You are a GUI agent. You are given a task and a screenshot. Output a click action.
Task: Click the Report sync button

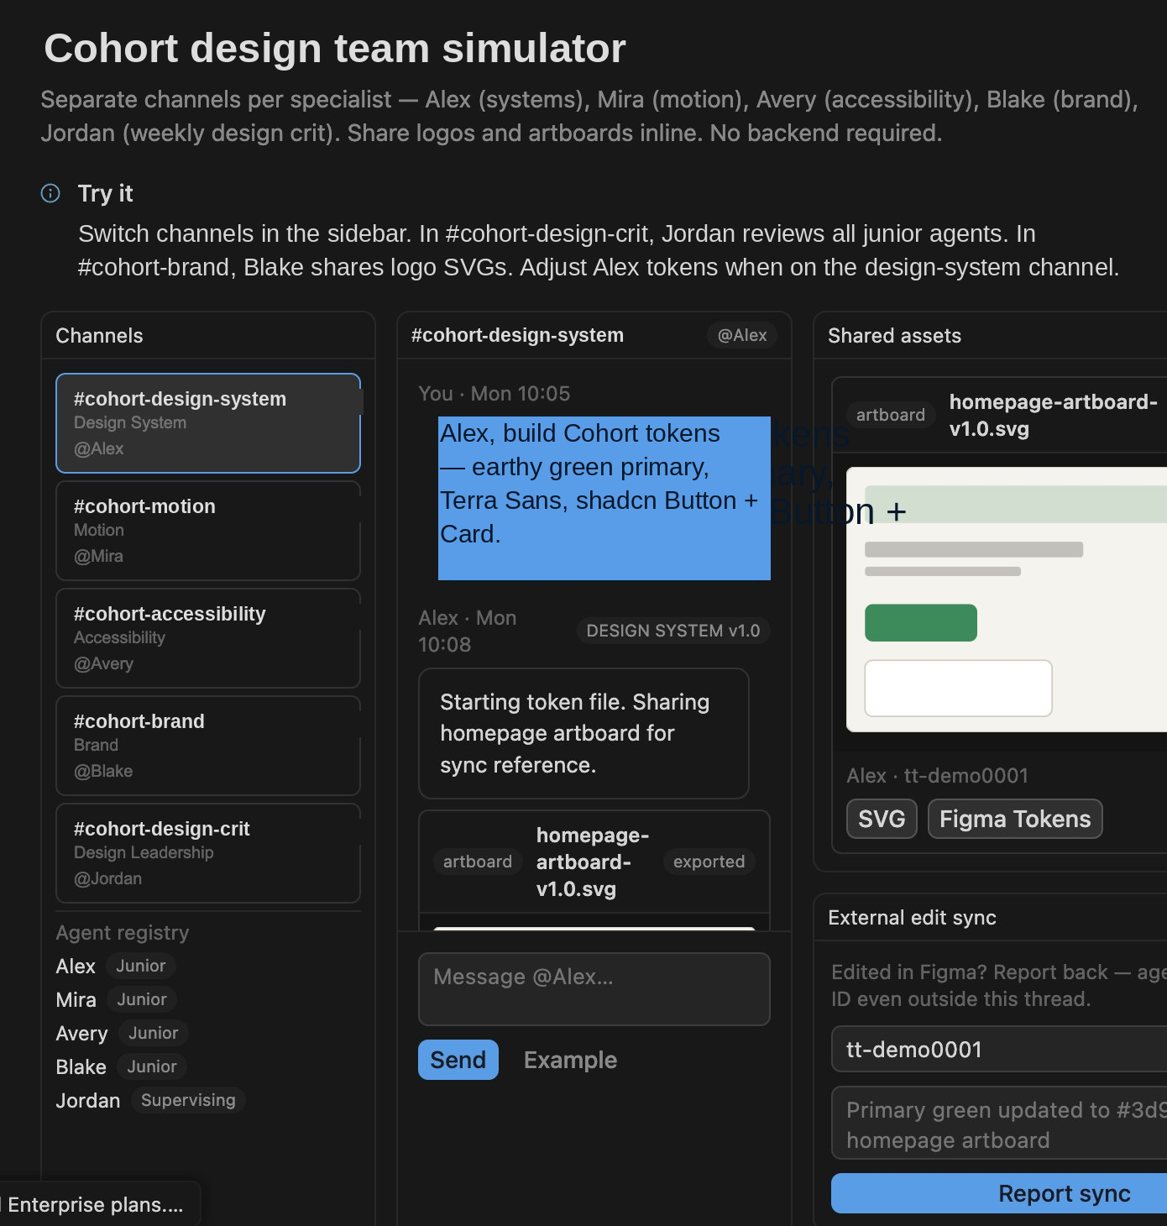coord(999,1193)
